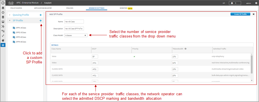The width and height of the screenshot is (259, 102).
Task: Click the Description input field
Action: coord(74,28)
